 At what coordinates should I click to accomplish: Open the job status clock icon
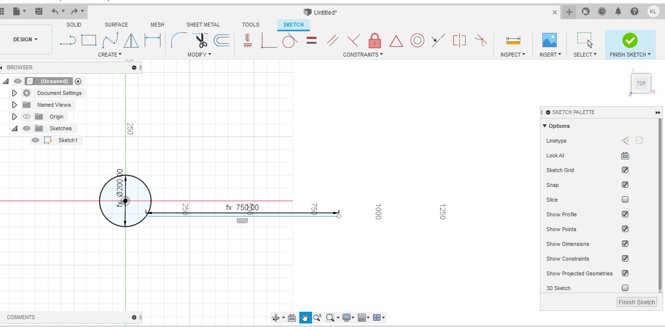click(602, 11)
